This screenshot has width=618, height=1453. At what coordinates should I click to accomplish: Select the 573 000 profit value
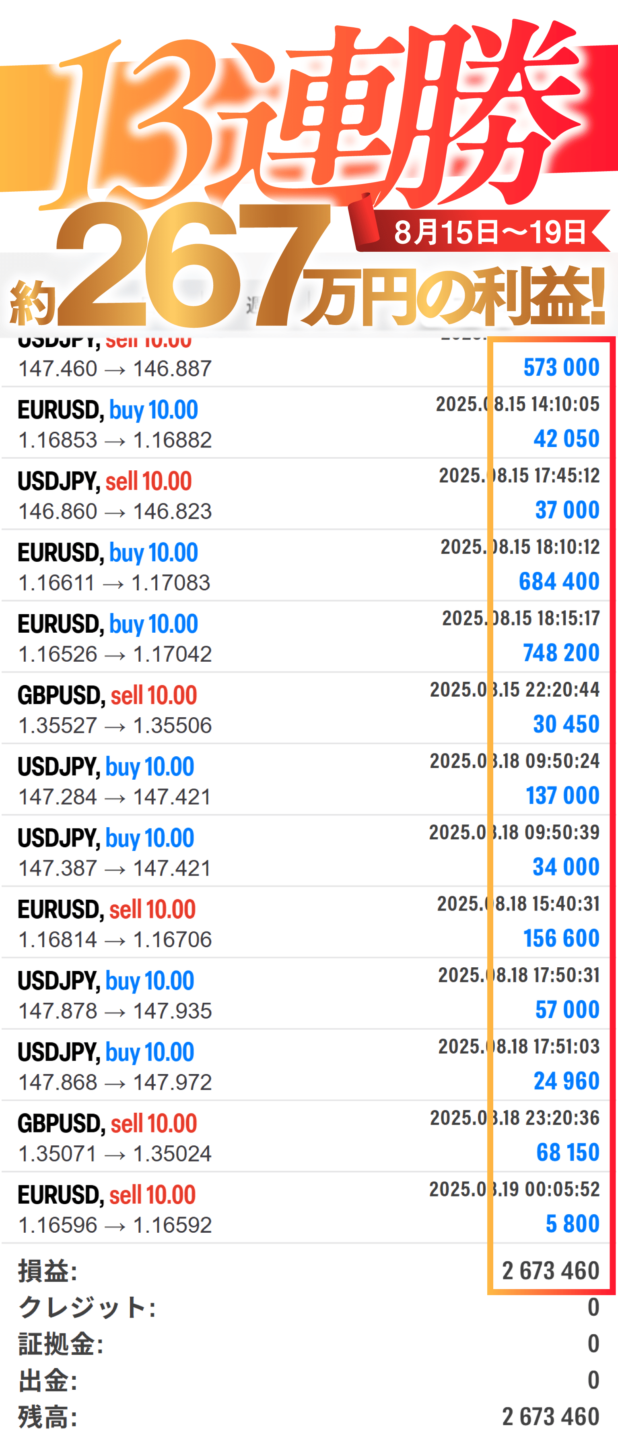(x=561, y=368)
